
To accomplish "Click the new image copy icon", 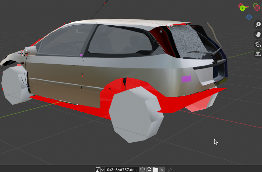I will pos(149,169).
